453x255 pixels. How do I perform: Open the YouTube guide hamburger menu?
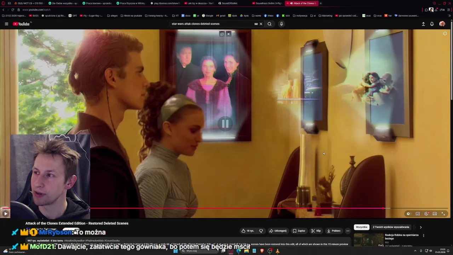pos(6,24)
